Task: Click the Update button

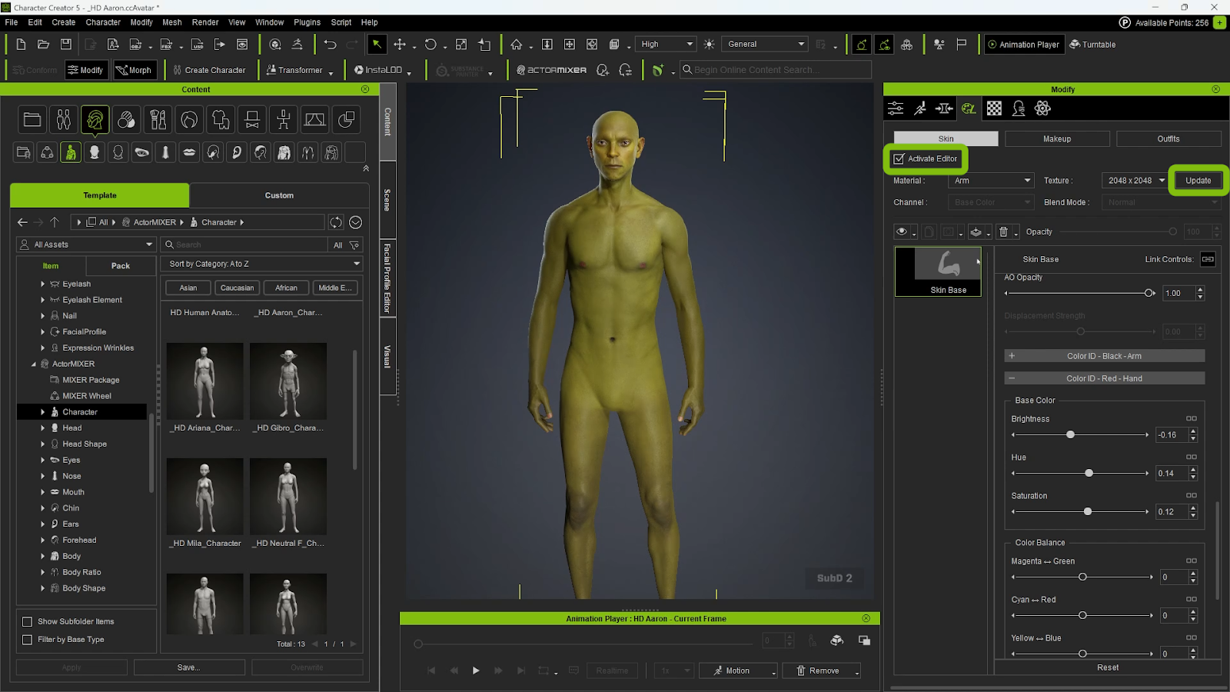Action: (1197, 181)
